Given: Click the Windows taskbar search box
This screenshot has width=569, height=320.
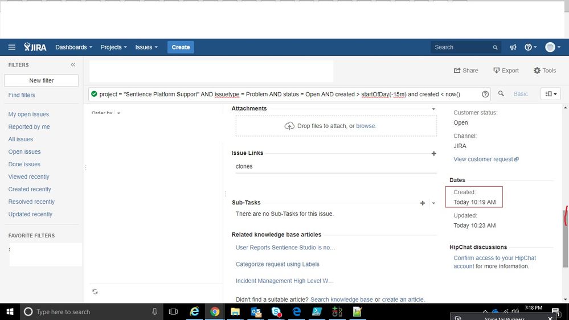Looking at the screenshot, I should (92, 311).
